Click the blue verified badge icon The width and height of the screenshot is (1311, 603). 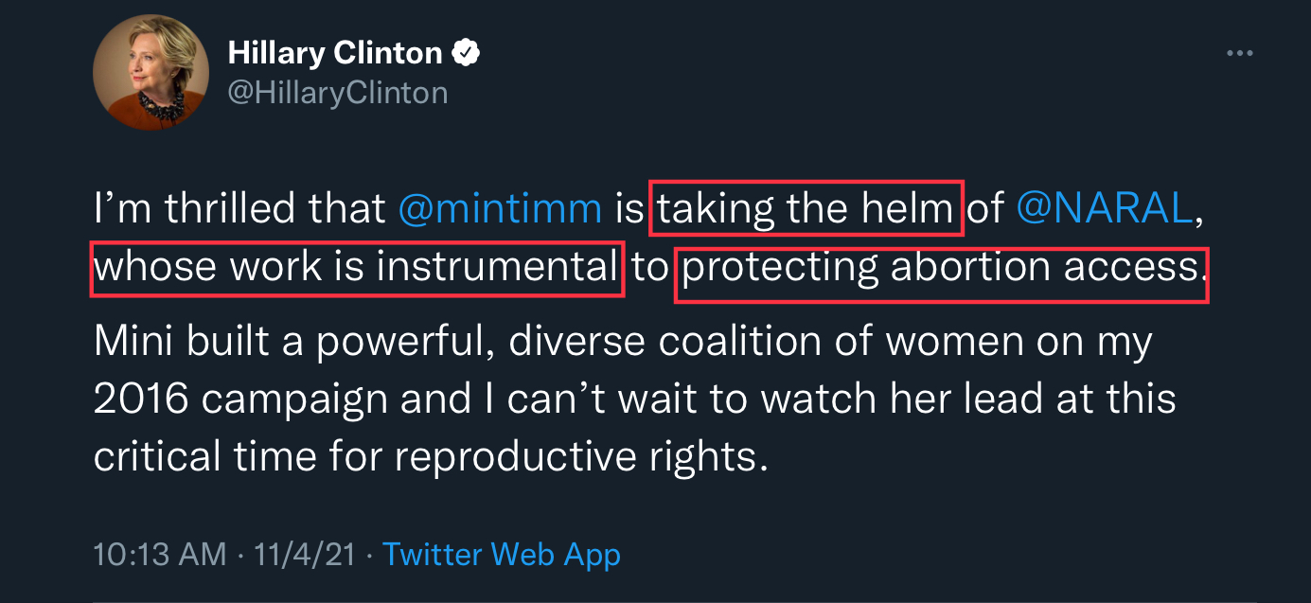tap(466, 54)
